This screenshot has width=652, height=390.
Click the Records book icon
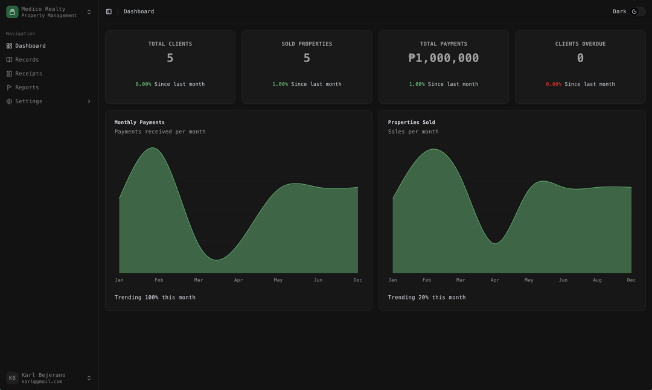[9, 60]
